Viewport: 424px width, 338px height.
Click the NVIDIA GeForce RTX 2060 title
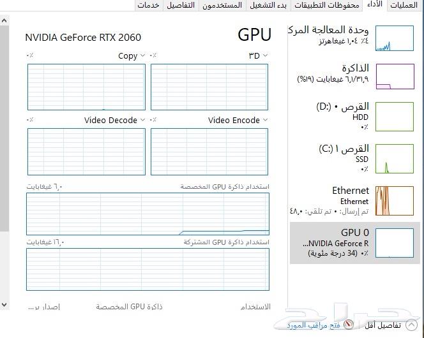[x=83, y=37]
